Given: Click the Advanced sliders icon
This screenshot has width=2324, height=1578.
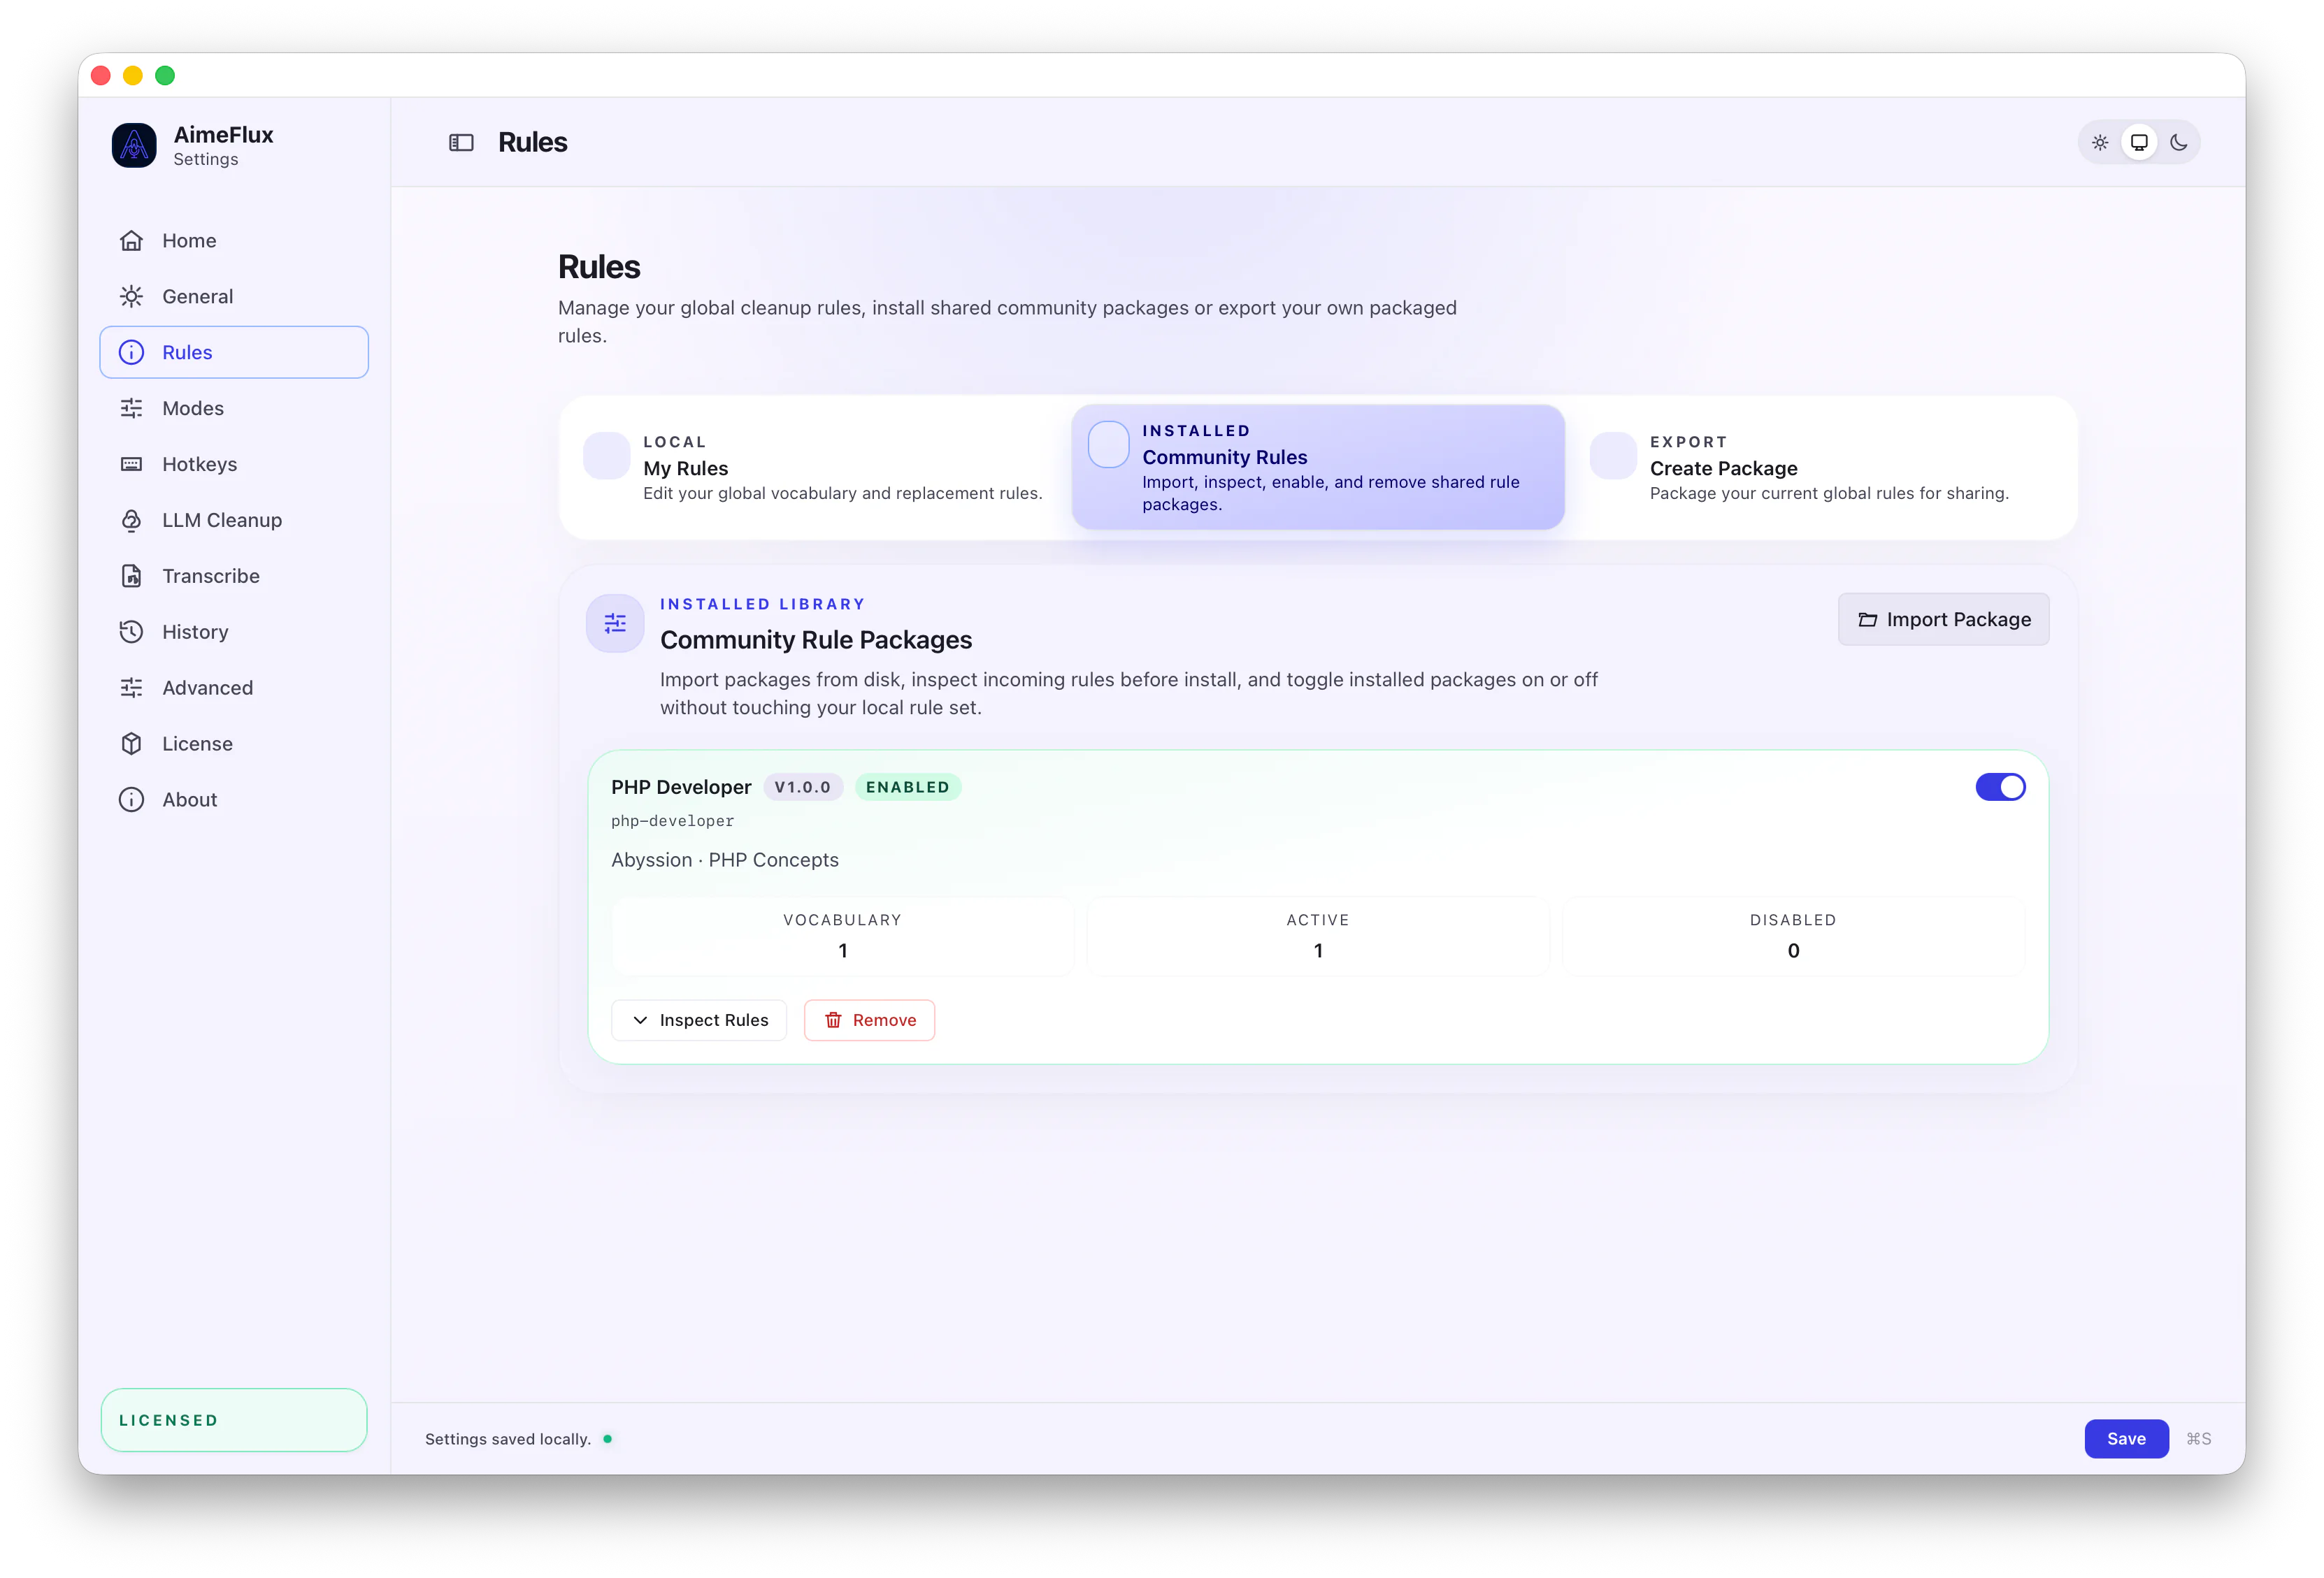Looking at the screenshot, I should [131, 688].
